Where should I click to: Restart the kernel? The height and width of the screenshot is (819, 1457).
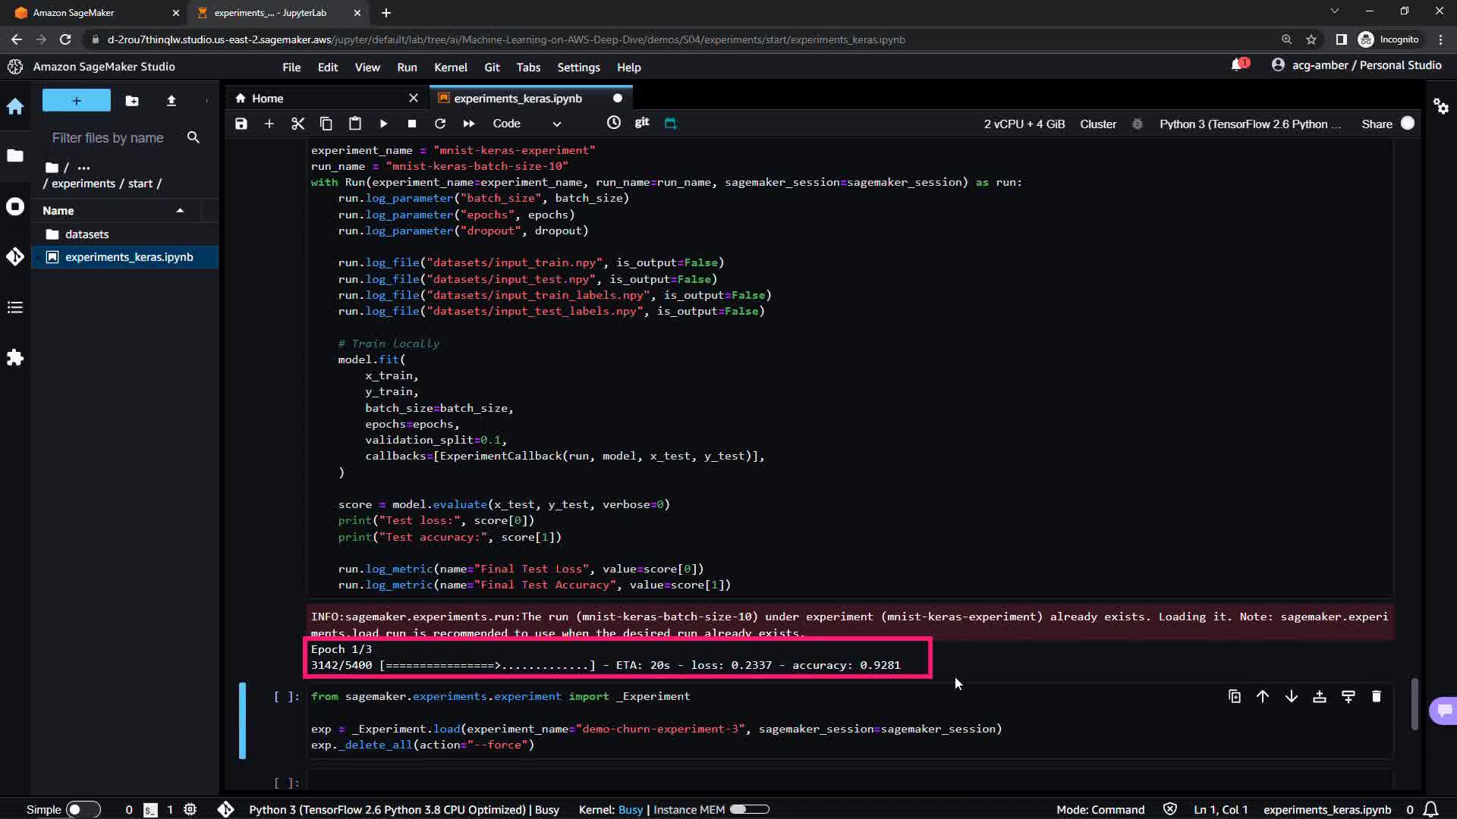click(x=440, y=124)
